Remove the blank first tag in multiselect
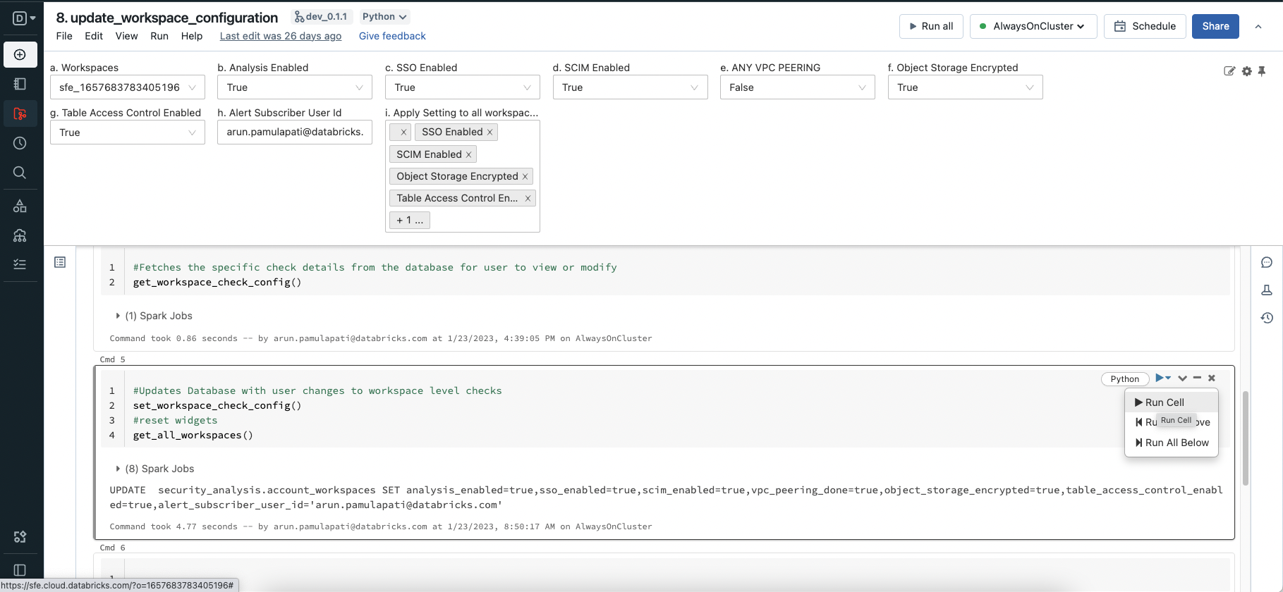 (403, 132)
